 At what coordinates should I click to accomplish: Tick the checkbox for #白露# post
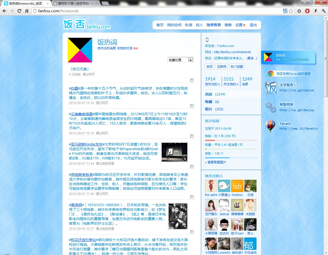coord(192,106)
